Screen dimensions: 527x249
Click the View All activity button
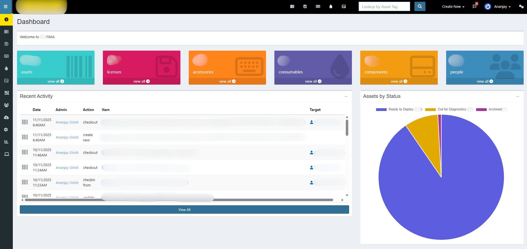pyautogui.click(x=184, y=210)
